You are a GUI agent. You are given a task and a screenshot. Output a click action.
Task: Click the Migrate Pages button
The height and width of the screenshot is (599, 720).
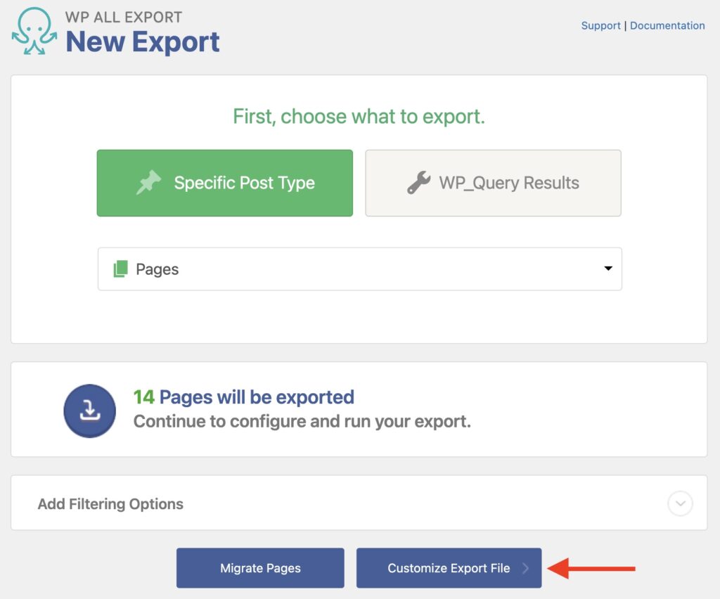click(259, 567)
